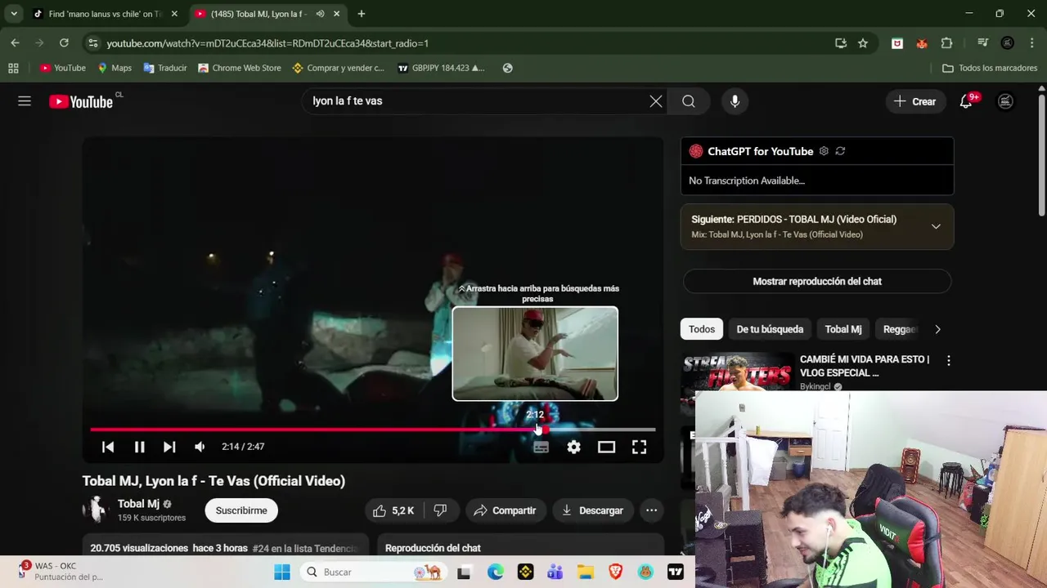Open the YouTube guide hamburger menu
Screen dimensions: 1047x588
pyautogui.click(x=25, y=101)
